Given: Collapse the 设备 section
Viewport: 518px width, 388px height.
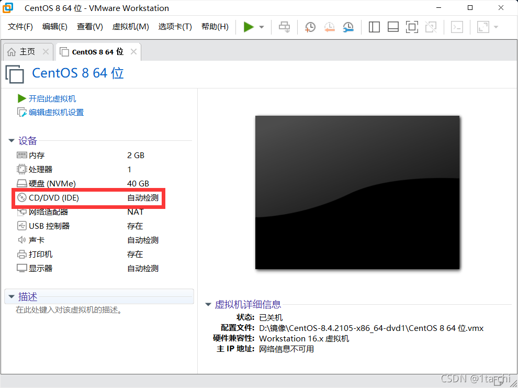Looking at the screenshot, I should pos(11,141).
